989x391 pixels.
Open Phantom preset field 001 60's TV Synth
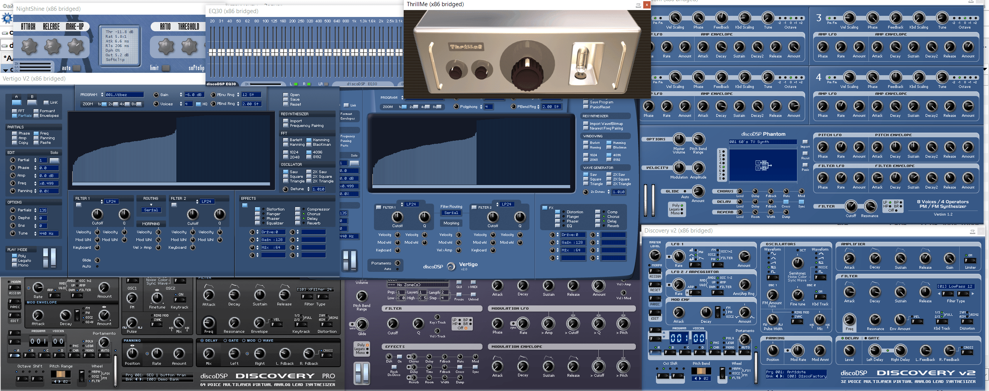point(763,142)
